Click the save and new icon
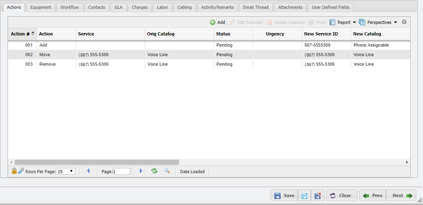 (305, 195)
